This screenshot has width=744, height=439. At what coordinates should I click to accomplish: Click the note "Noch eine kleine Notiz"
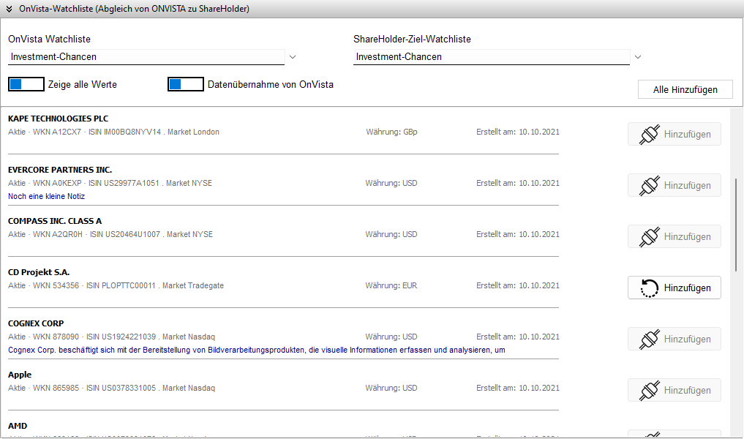47,197
